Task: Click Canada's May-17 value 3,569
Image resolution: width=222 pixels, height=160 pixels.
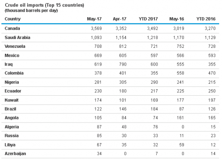Action: click(x=96, y=29)
